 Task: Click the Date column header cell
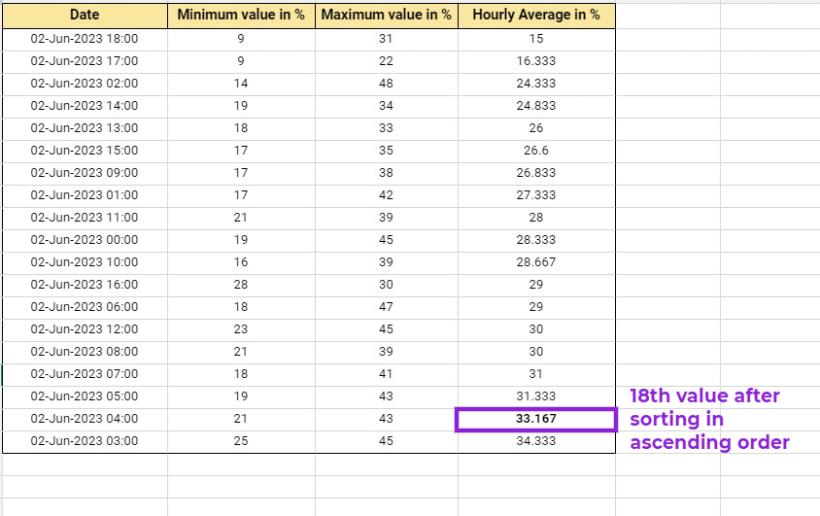tap(84, 16)
